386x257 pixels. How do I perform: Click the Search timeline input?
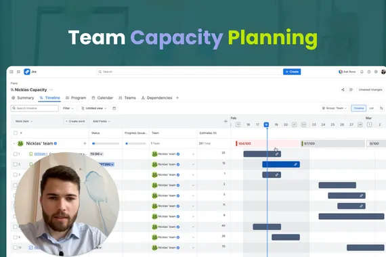[35, 108]
